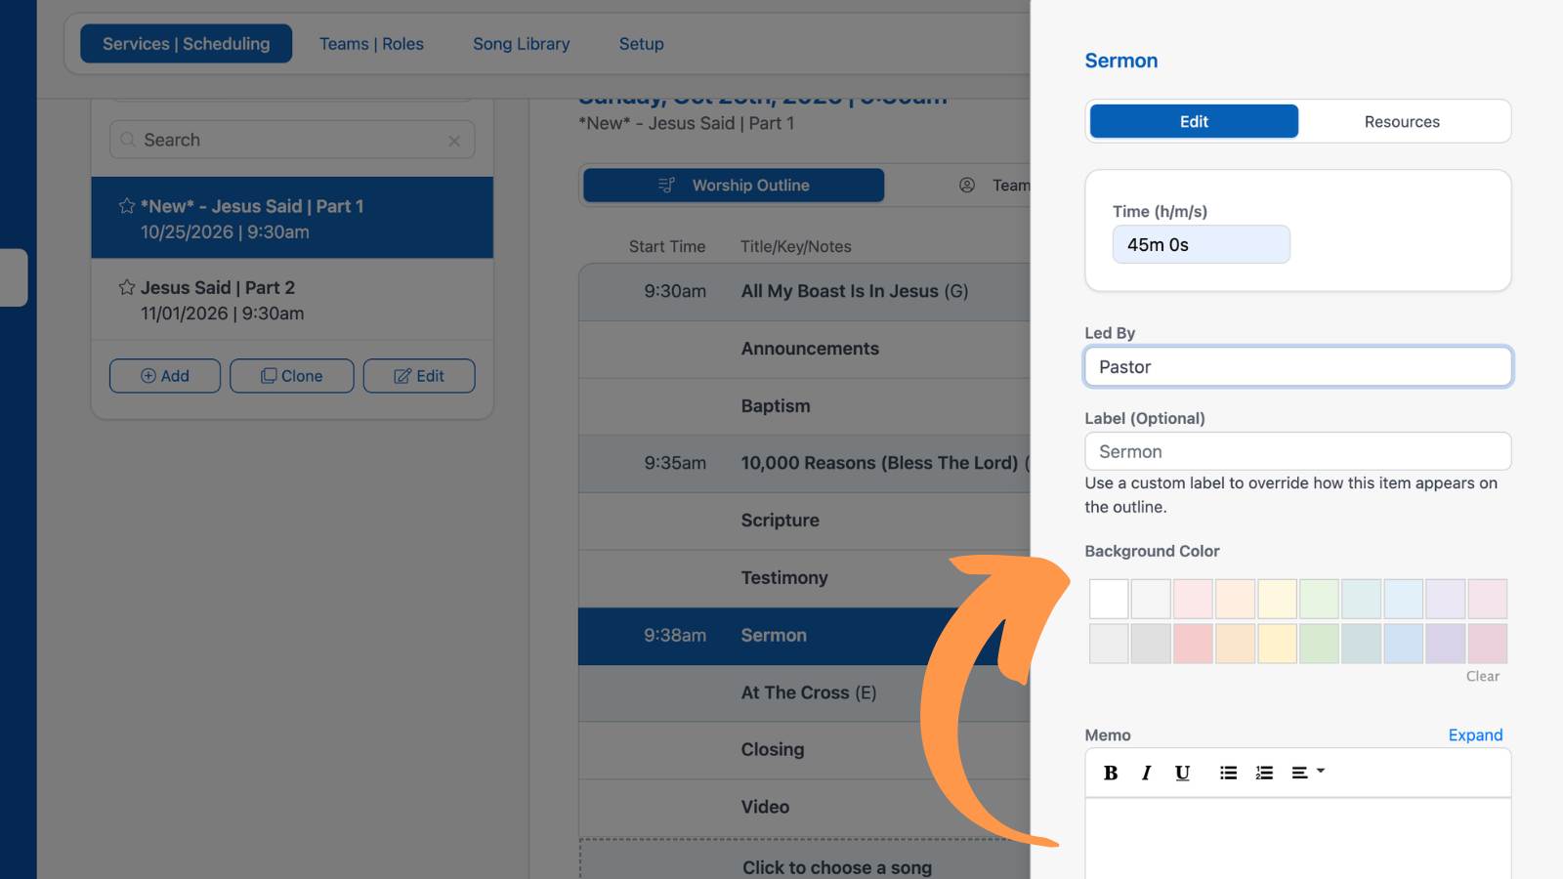Open the Teams | Roles tab

[371, 44]
